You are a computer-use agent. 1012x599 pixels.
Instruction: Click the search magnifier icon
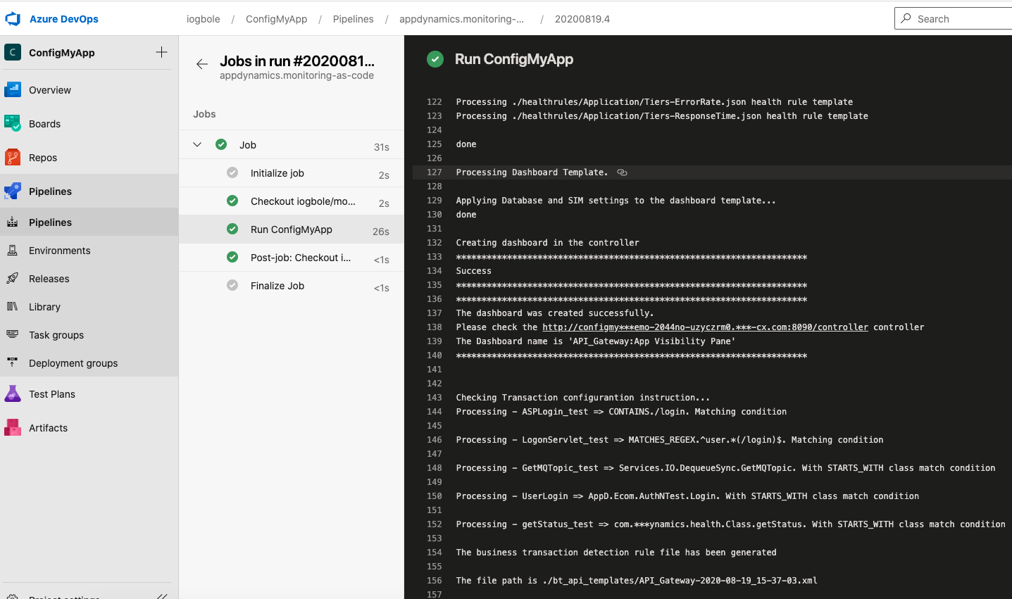[906, 18]
